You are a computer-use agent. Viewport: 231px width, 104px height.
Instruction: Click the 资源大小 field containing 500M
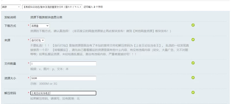[63, 78]
